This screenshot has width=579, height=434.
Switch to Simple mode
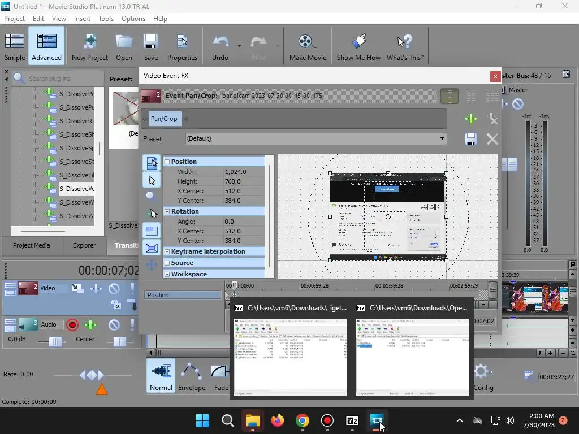(x=14, y=46)
